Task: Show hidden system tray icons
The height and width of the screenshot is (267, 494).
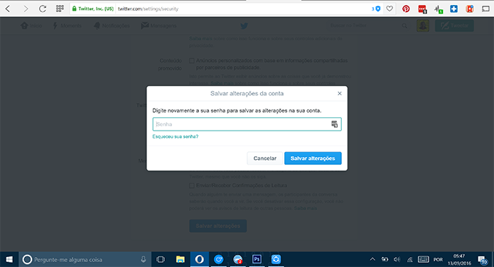Action: (372, 259)
